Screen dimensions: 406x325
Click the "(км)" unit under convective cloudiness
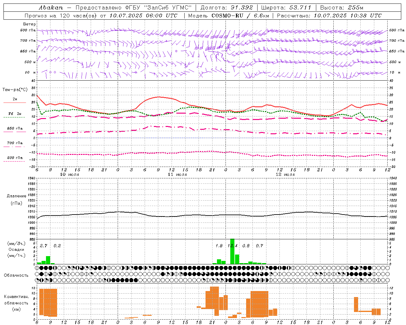16,309
